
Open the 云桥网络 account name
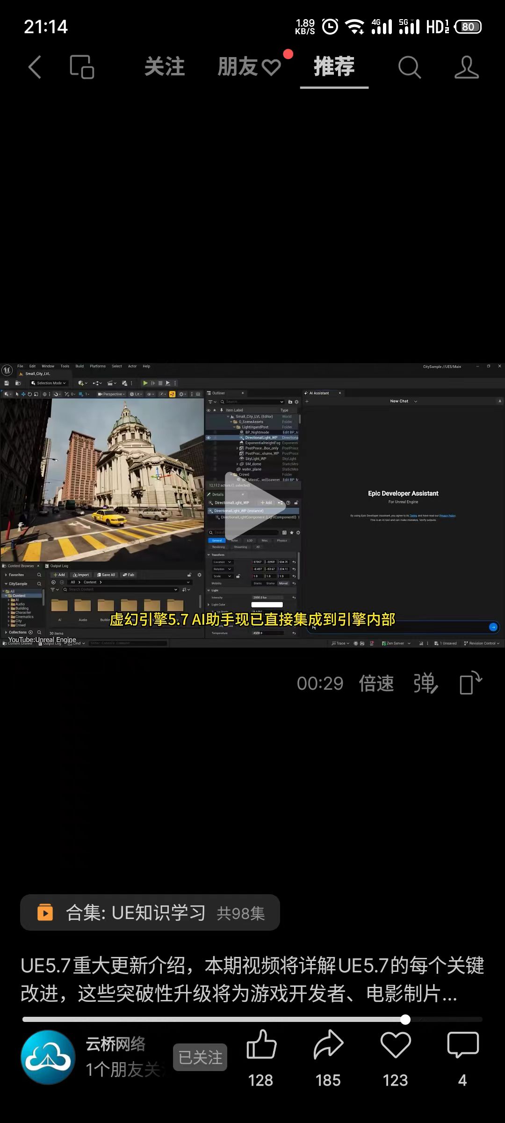pyautogui.click(x=115, y=1044)
